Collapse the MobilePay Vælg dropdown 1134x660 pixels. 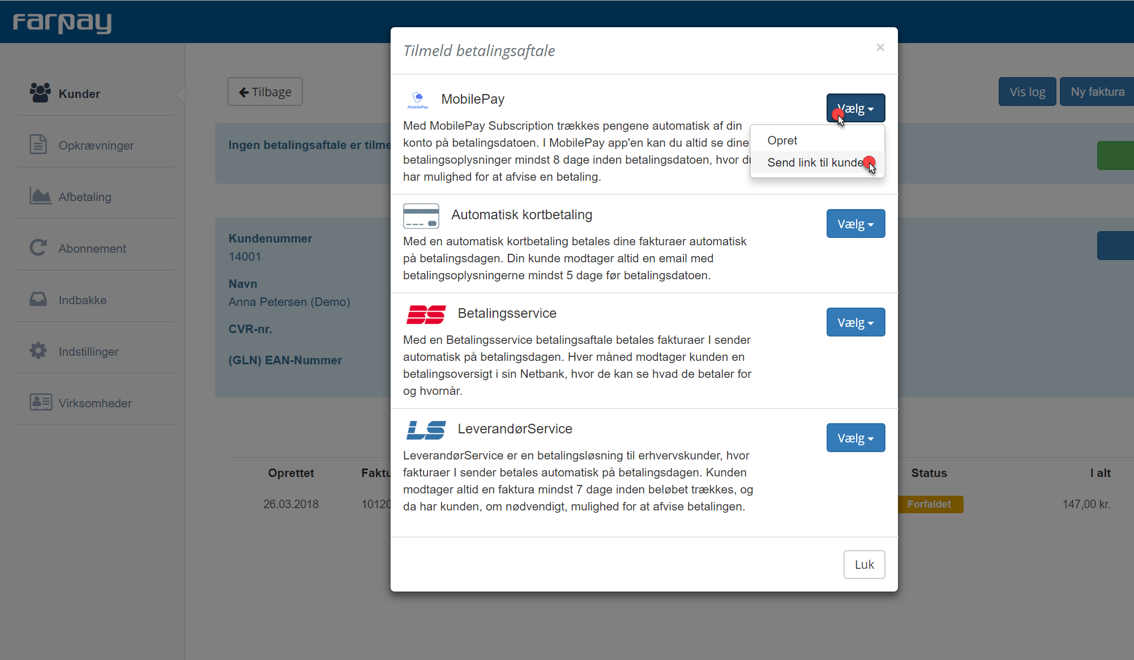[x=855, y=108]
